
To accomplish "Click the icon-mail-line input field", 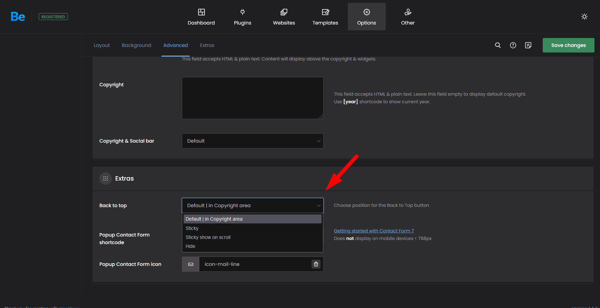I will pyautogui.click(x=255, y=264).
